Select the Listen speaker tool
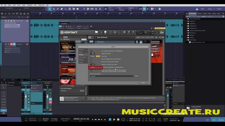 coord(78,9)
